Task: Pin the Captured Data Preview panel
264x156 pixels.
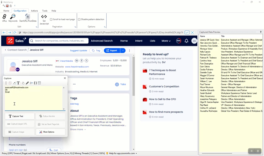Action: pyautogui.click(x=261, y=32)
